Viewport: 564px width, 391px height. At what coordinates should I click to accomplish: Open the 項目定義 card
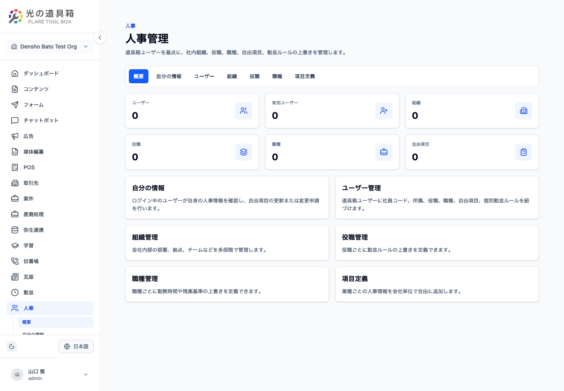click(x=437, y=284)
